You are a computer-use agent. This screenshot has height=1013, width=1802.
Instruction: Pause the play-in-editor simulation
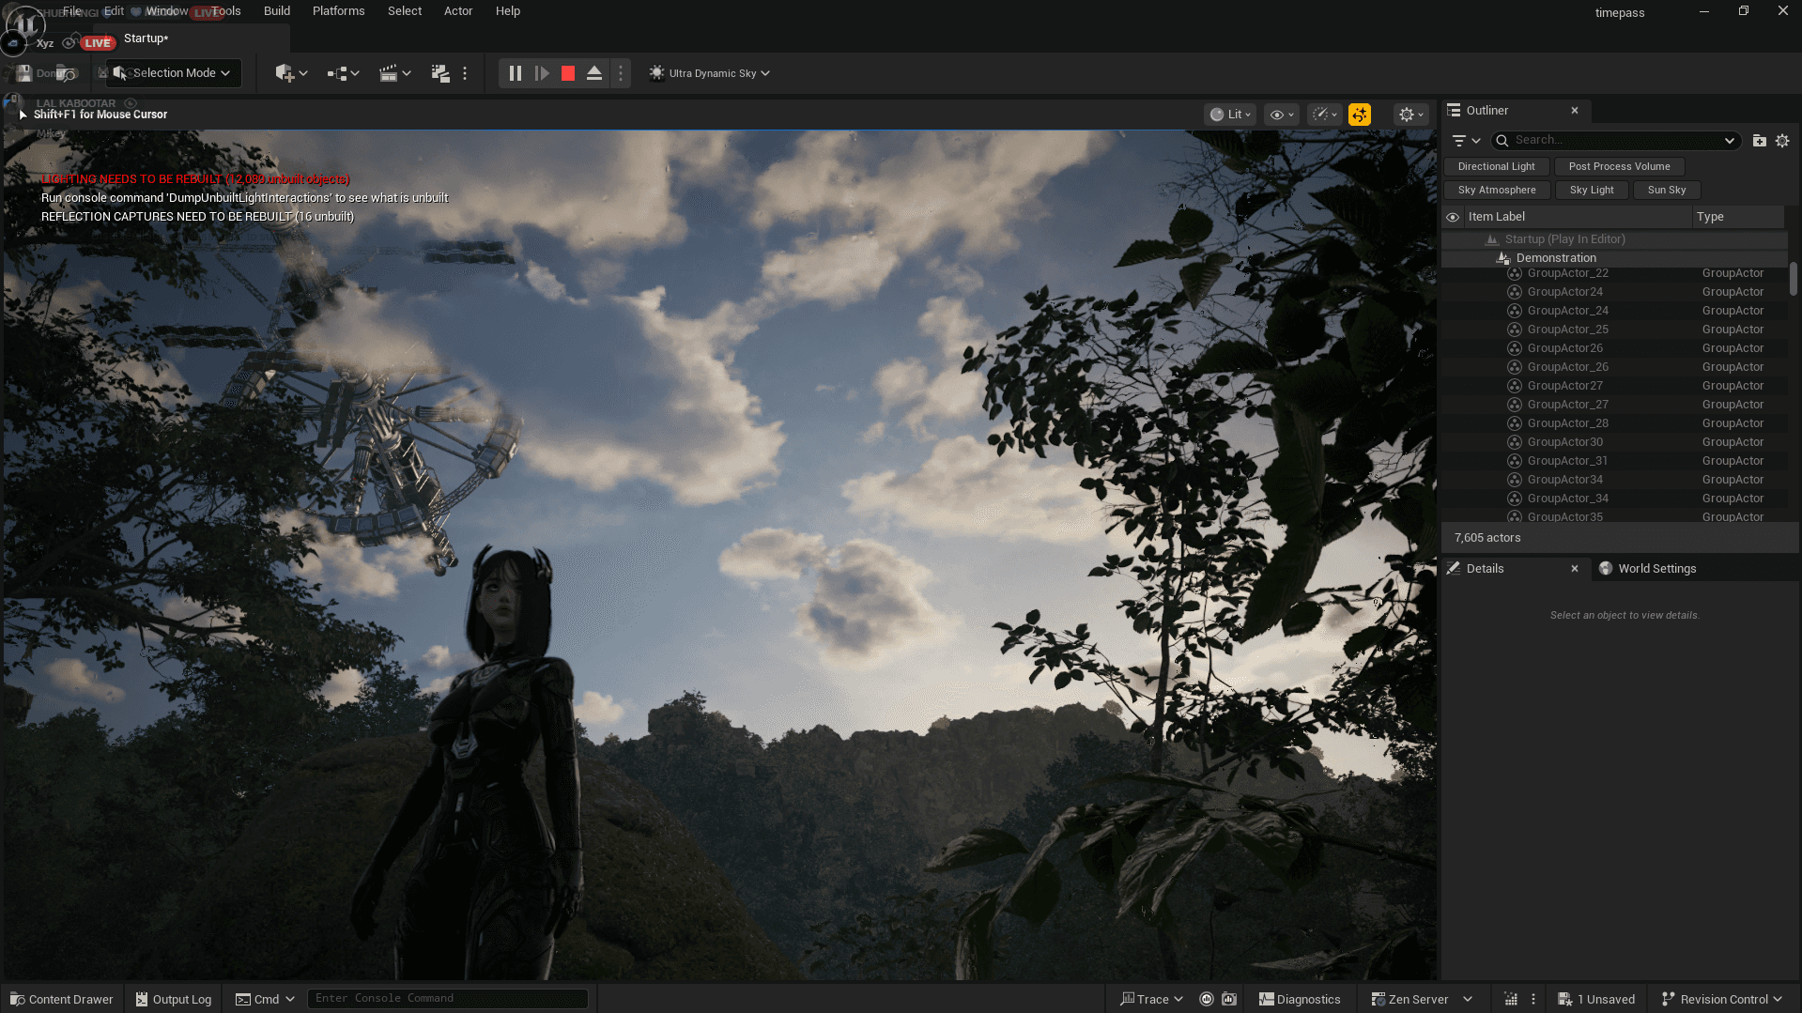coord(515,73)
